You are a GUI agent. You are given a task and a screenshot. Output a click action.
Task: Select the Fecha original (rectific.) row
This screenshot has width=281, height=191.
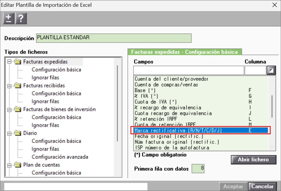click(x=201, y=136)
